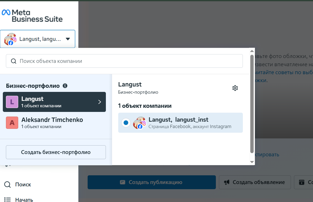This screenshot has height=202, width=313.
Task: Open Langust portfolio settings gear
Action: pos(235,88)
